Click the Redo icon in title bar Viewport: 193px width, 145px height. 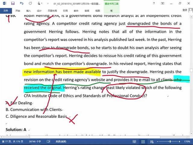(x=30, y=4)
